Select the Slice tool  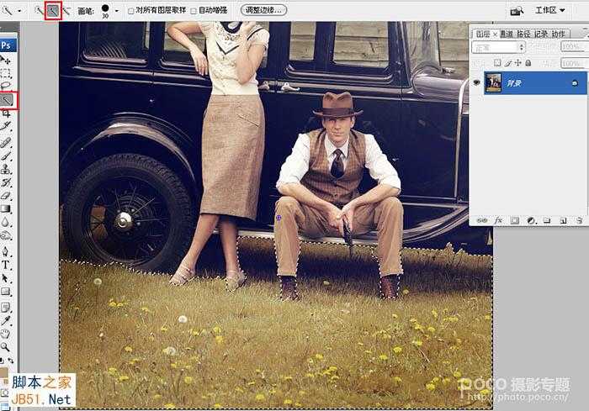(x=6, y=126)
